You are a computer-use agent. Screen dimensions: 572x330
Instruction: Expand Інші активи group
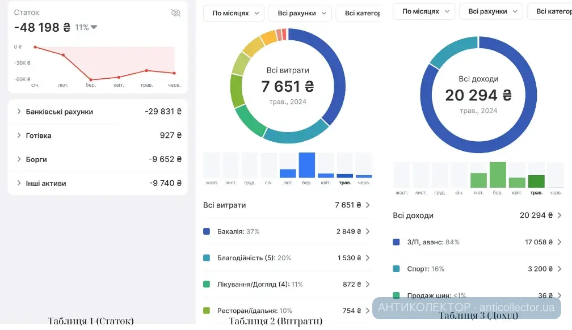click(19, 183)
